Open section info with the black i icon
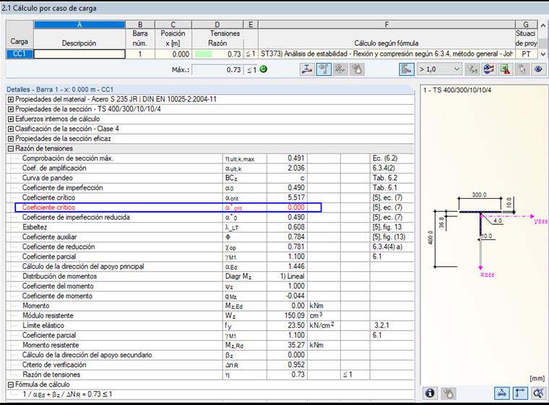The image size is (549, 405). (430, 393)
